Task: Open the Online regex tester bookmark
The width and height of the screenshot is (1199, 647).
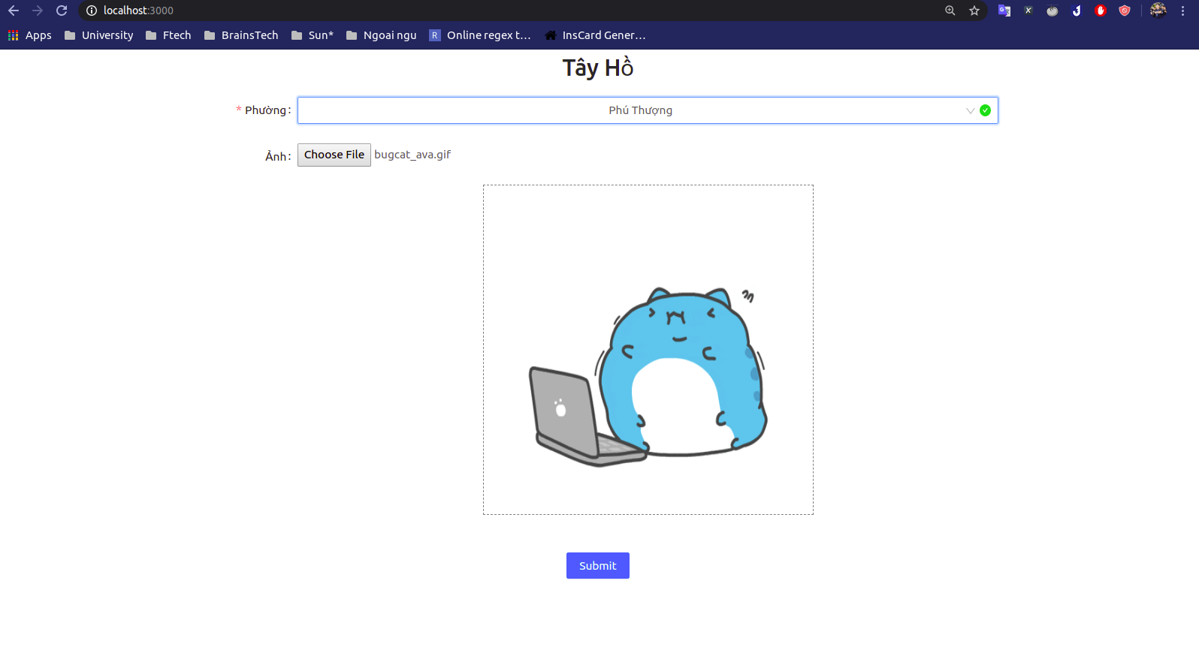Action: click(x=480, y=35)
